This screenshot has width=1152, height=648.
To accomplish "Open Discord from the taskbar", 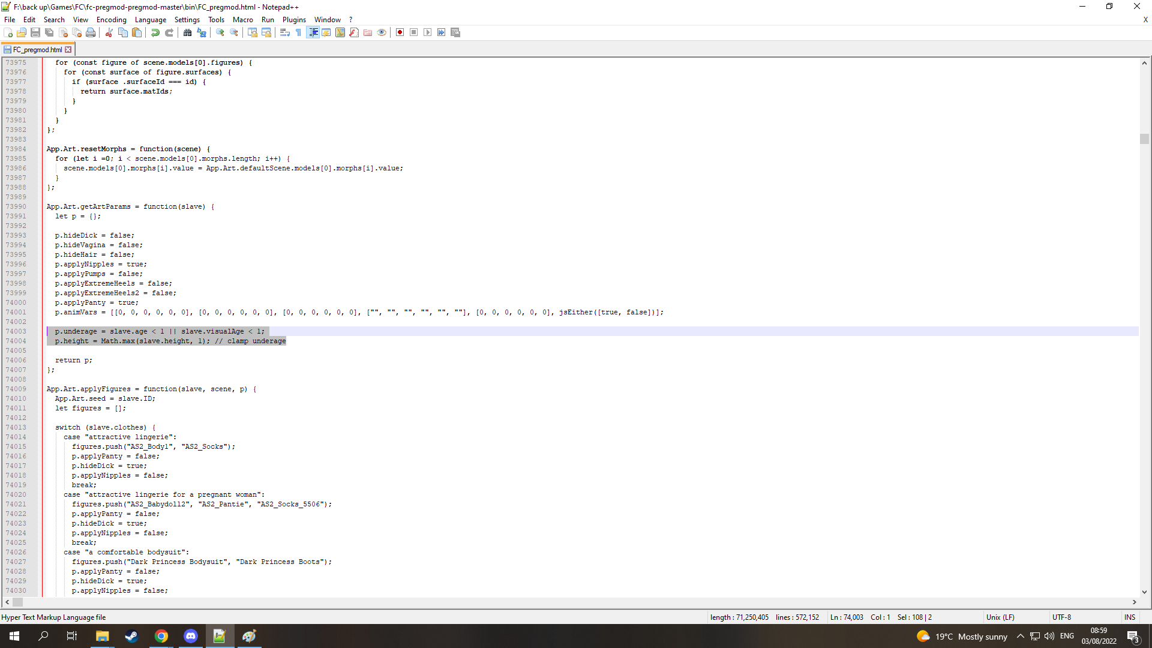I will (x=190, y=636).
